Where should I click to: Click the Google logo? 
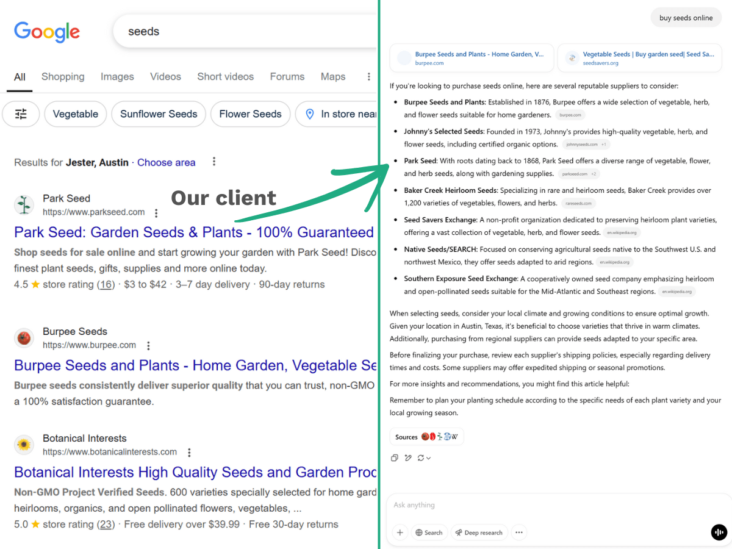click(47, 32)
